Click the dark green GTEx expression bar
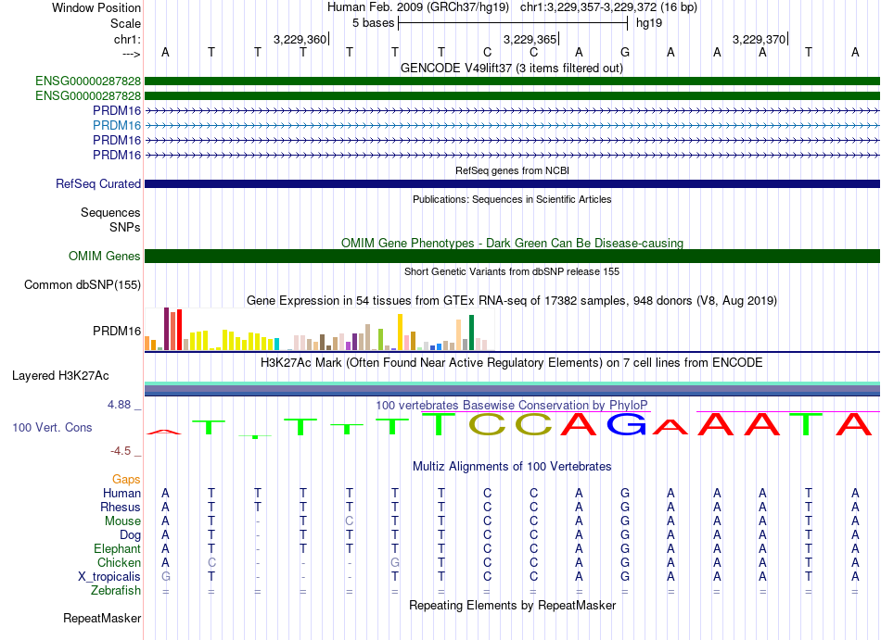Image resolution: width=881 pixels, height=640 pixels. pyautogui.click(x=471, y=333)
